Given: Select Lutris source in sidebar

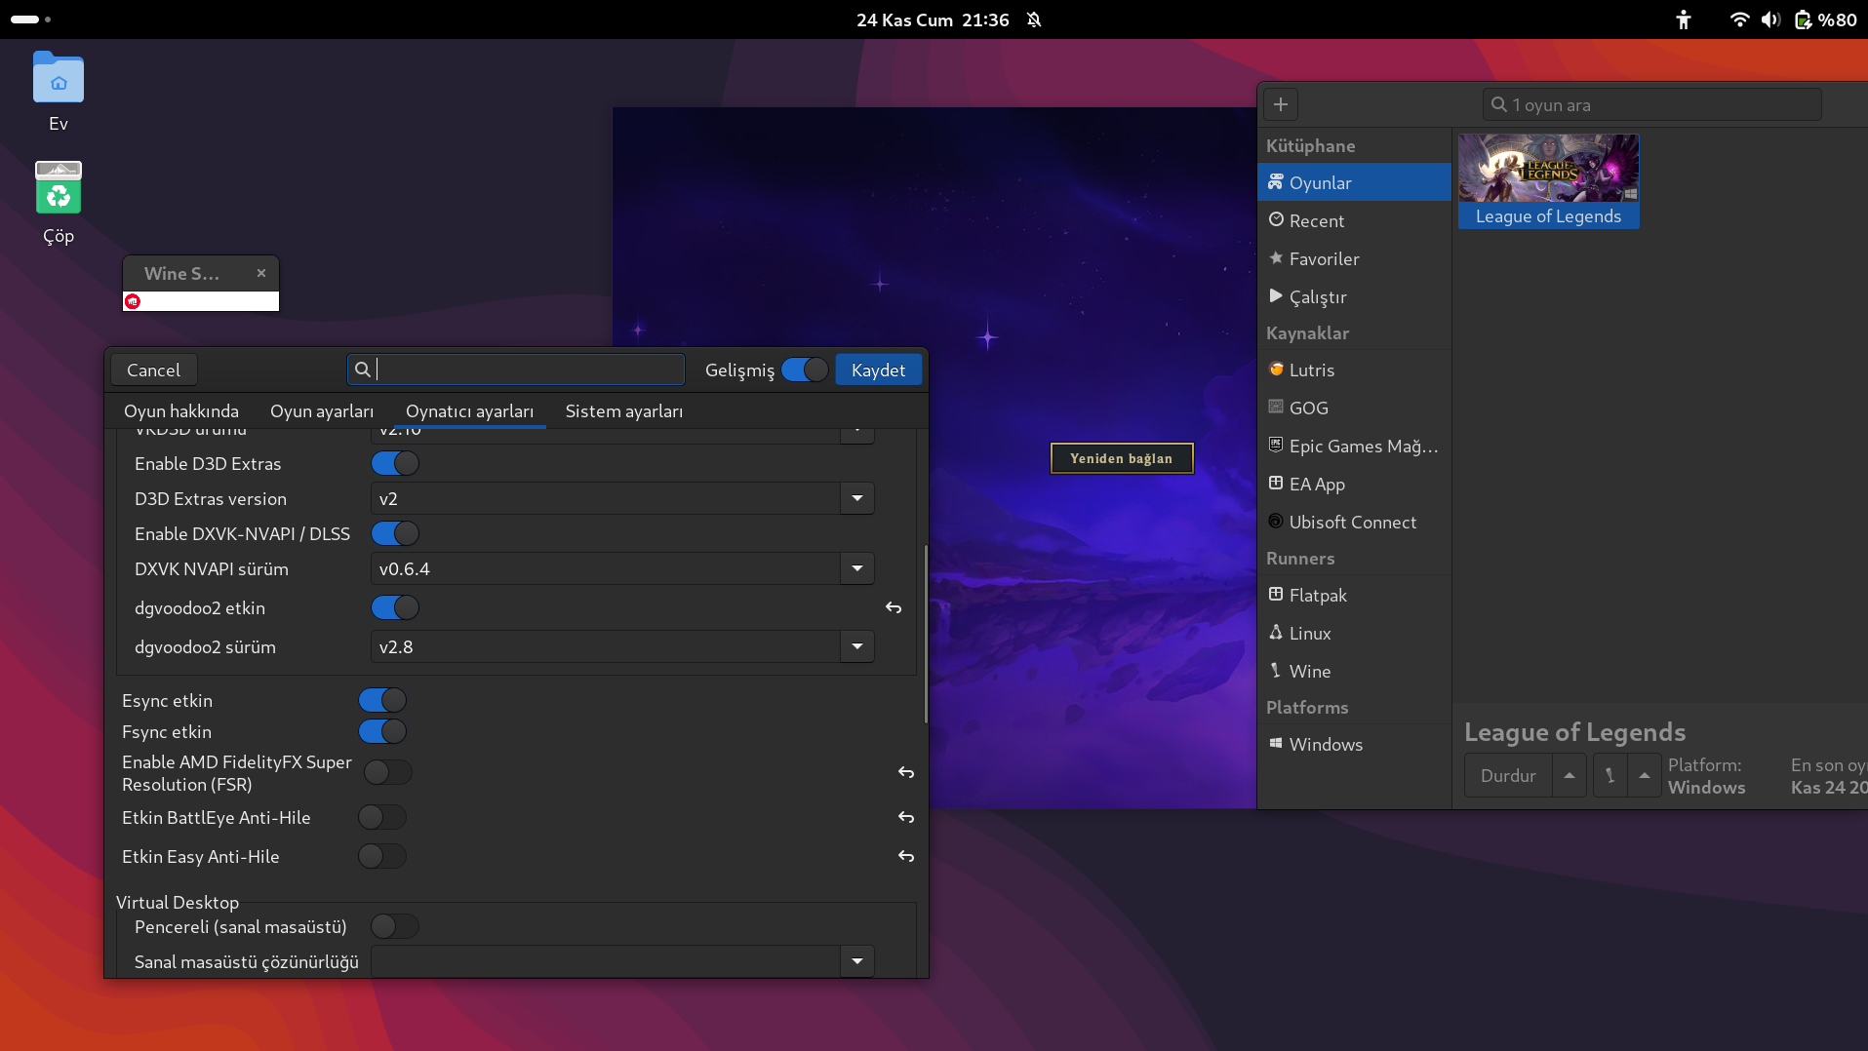Looking at the screenshot, I should tap(1311, 370).
